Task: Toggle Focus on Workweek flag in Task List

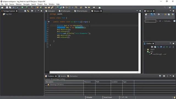Action: [x=159, y=14]
